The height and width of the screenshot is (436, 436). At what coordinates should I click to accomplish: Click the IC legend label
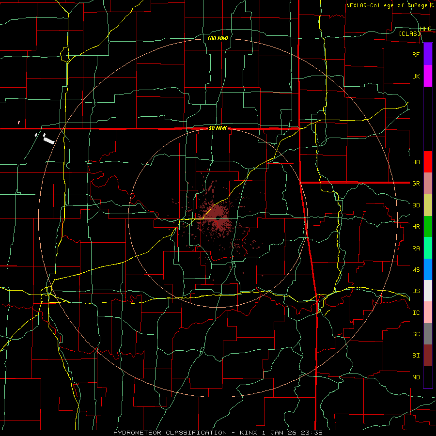coord(416,313)
